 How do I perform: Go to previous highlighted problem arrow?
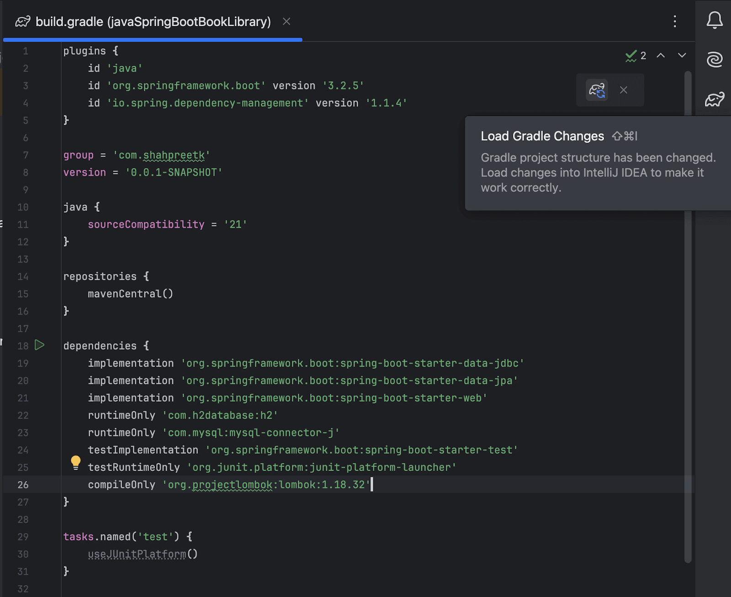tap(661, 55)
